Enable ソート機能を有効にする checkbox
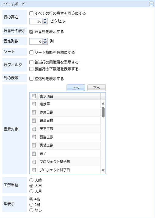Screen dimensions: 155x218 tap(31, 53)
